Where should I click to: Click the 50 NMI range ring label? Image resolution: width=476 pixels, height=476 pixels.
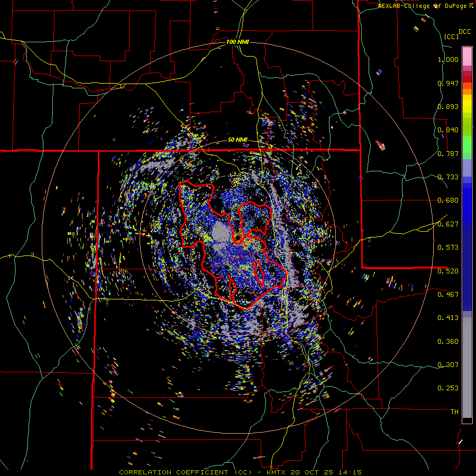[237, 140]
